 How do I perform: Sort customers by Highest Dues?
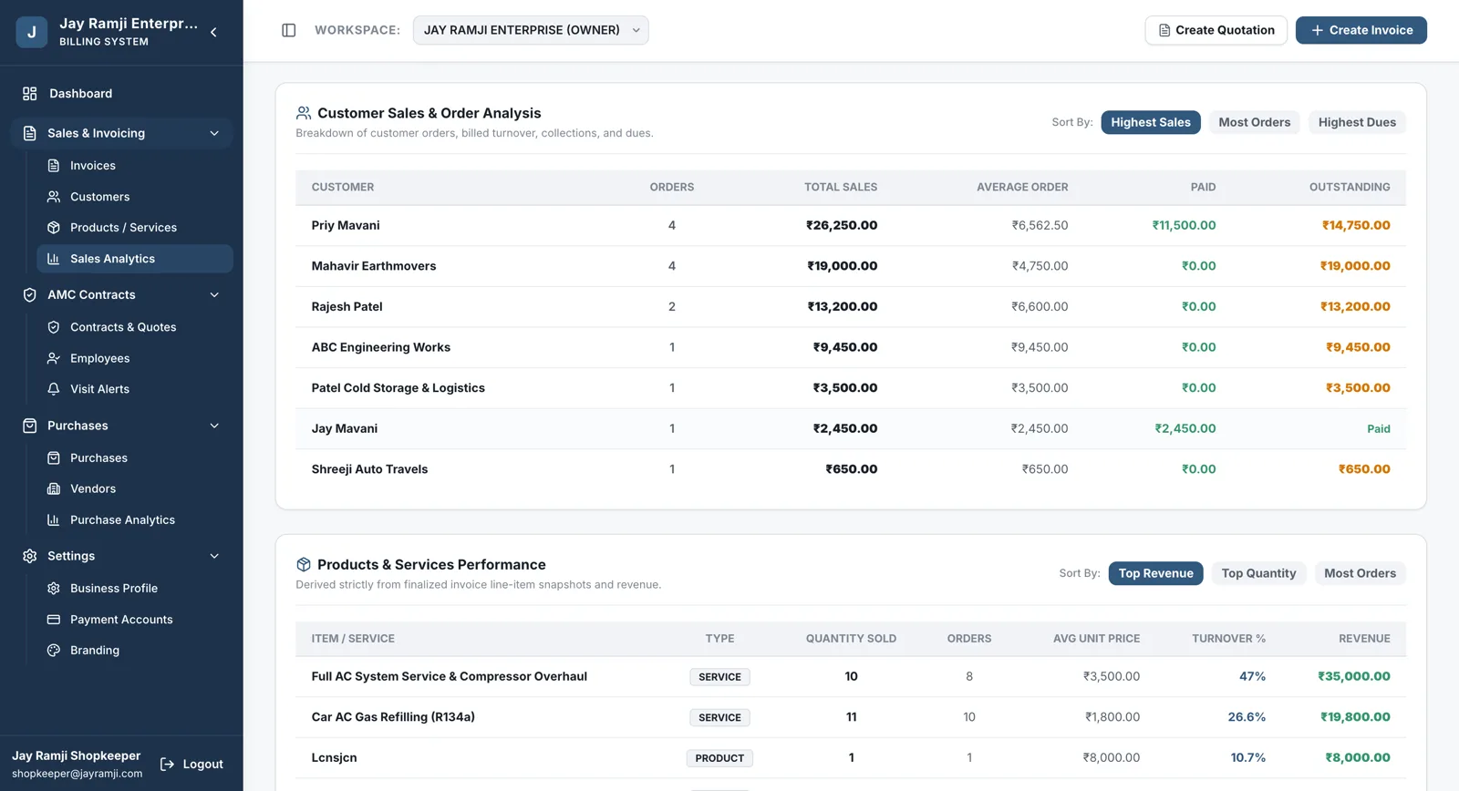pos(1357,122)
